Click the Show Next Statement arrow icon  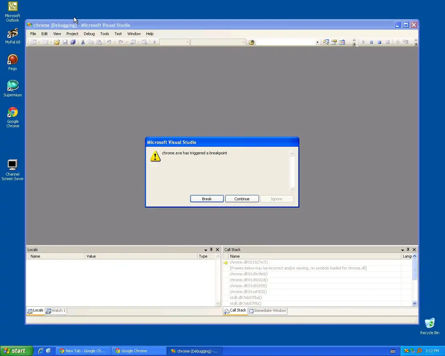point(397,42)
